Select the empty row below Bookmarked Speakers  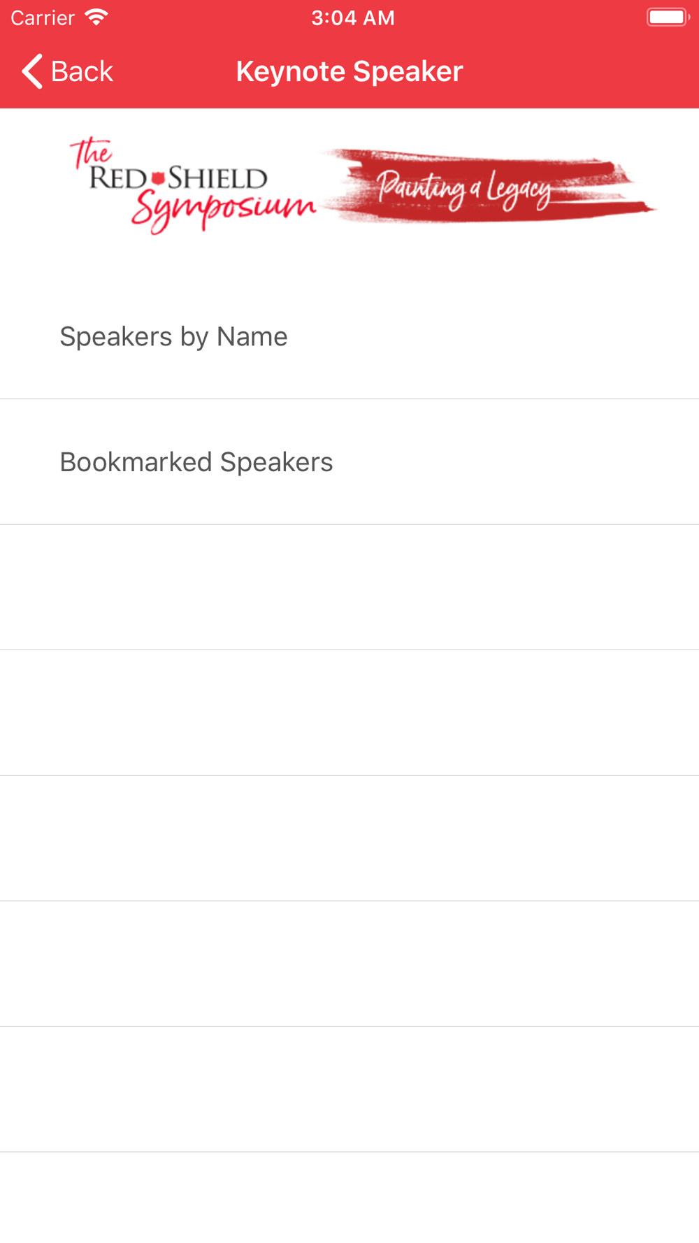(x=349, y=587)
